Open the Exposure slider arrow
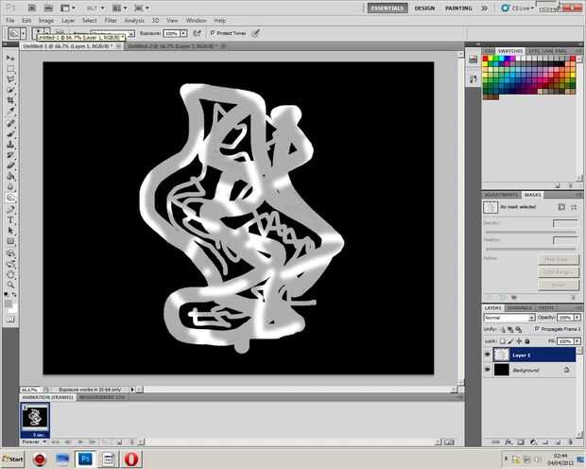Viewport: 586px width, 469px height. click(x=183, y=33)
